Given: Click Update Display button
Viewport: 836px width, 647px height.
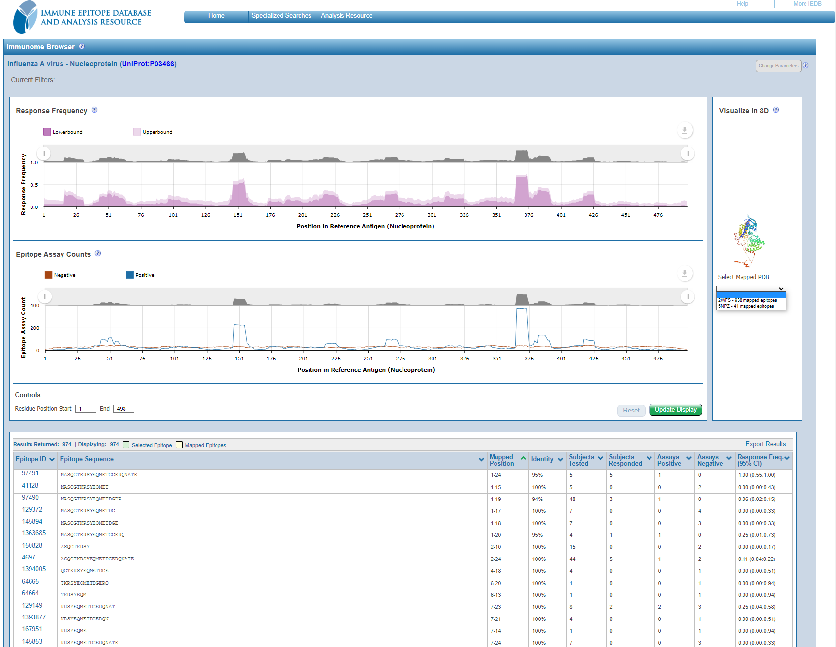Looking at the screenshot, I should point(676,410).
